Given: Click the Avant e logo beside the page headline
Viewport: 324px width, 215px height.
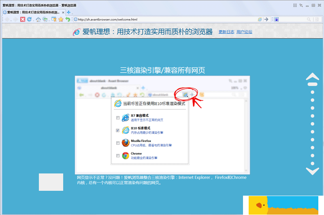Looking at the screenshot, I should (77, 32).
